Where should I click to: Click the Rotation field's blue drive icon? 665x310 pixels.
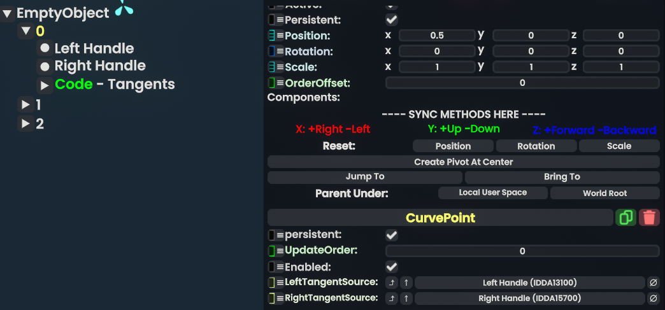(271, 51)
